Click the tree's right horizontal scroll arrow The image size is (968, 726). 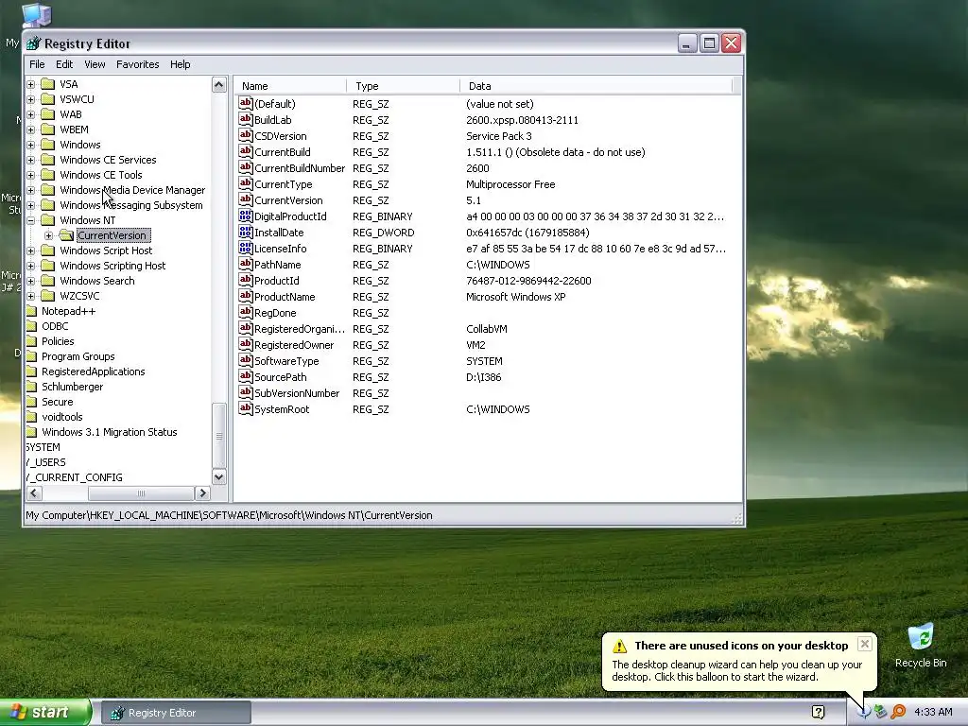[202, 493]
